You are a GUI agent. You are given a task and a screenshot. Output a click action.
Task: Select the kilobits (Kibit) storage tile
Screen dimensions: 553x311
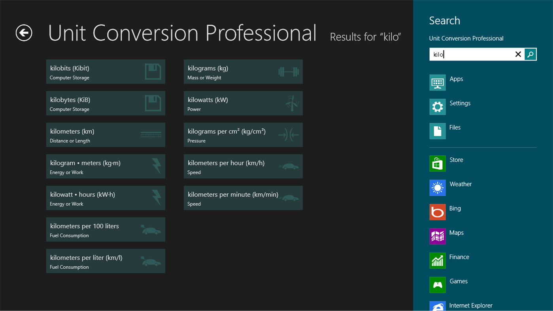pos(106,72)
